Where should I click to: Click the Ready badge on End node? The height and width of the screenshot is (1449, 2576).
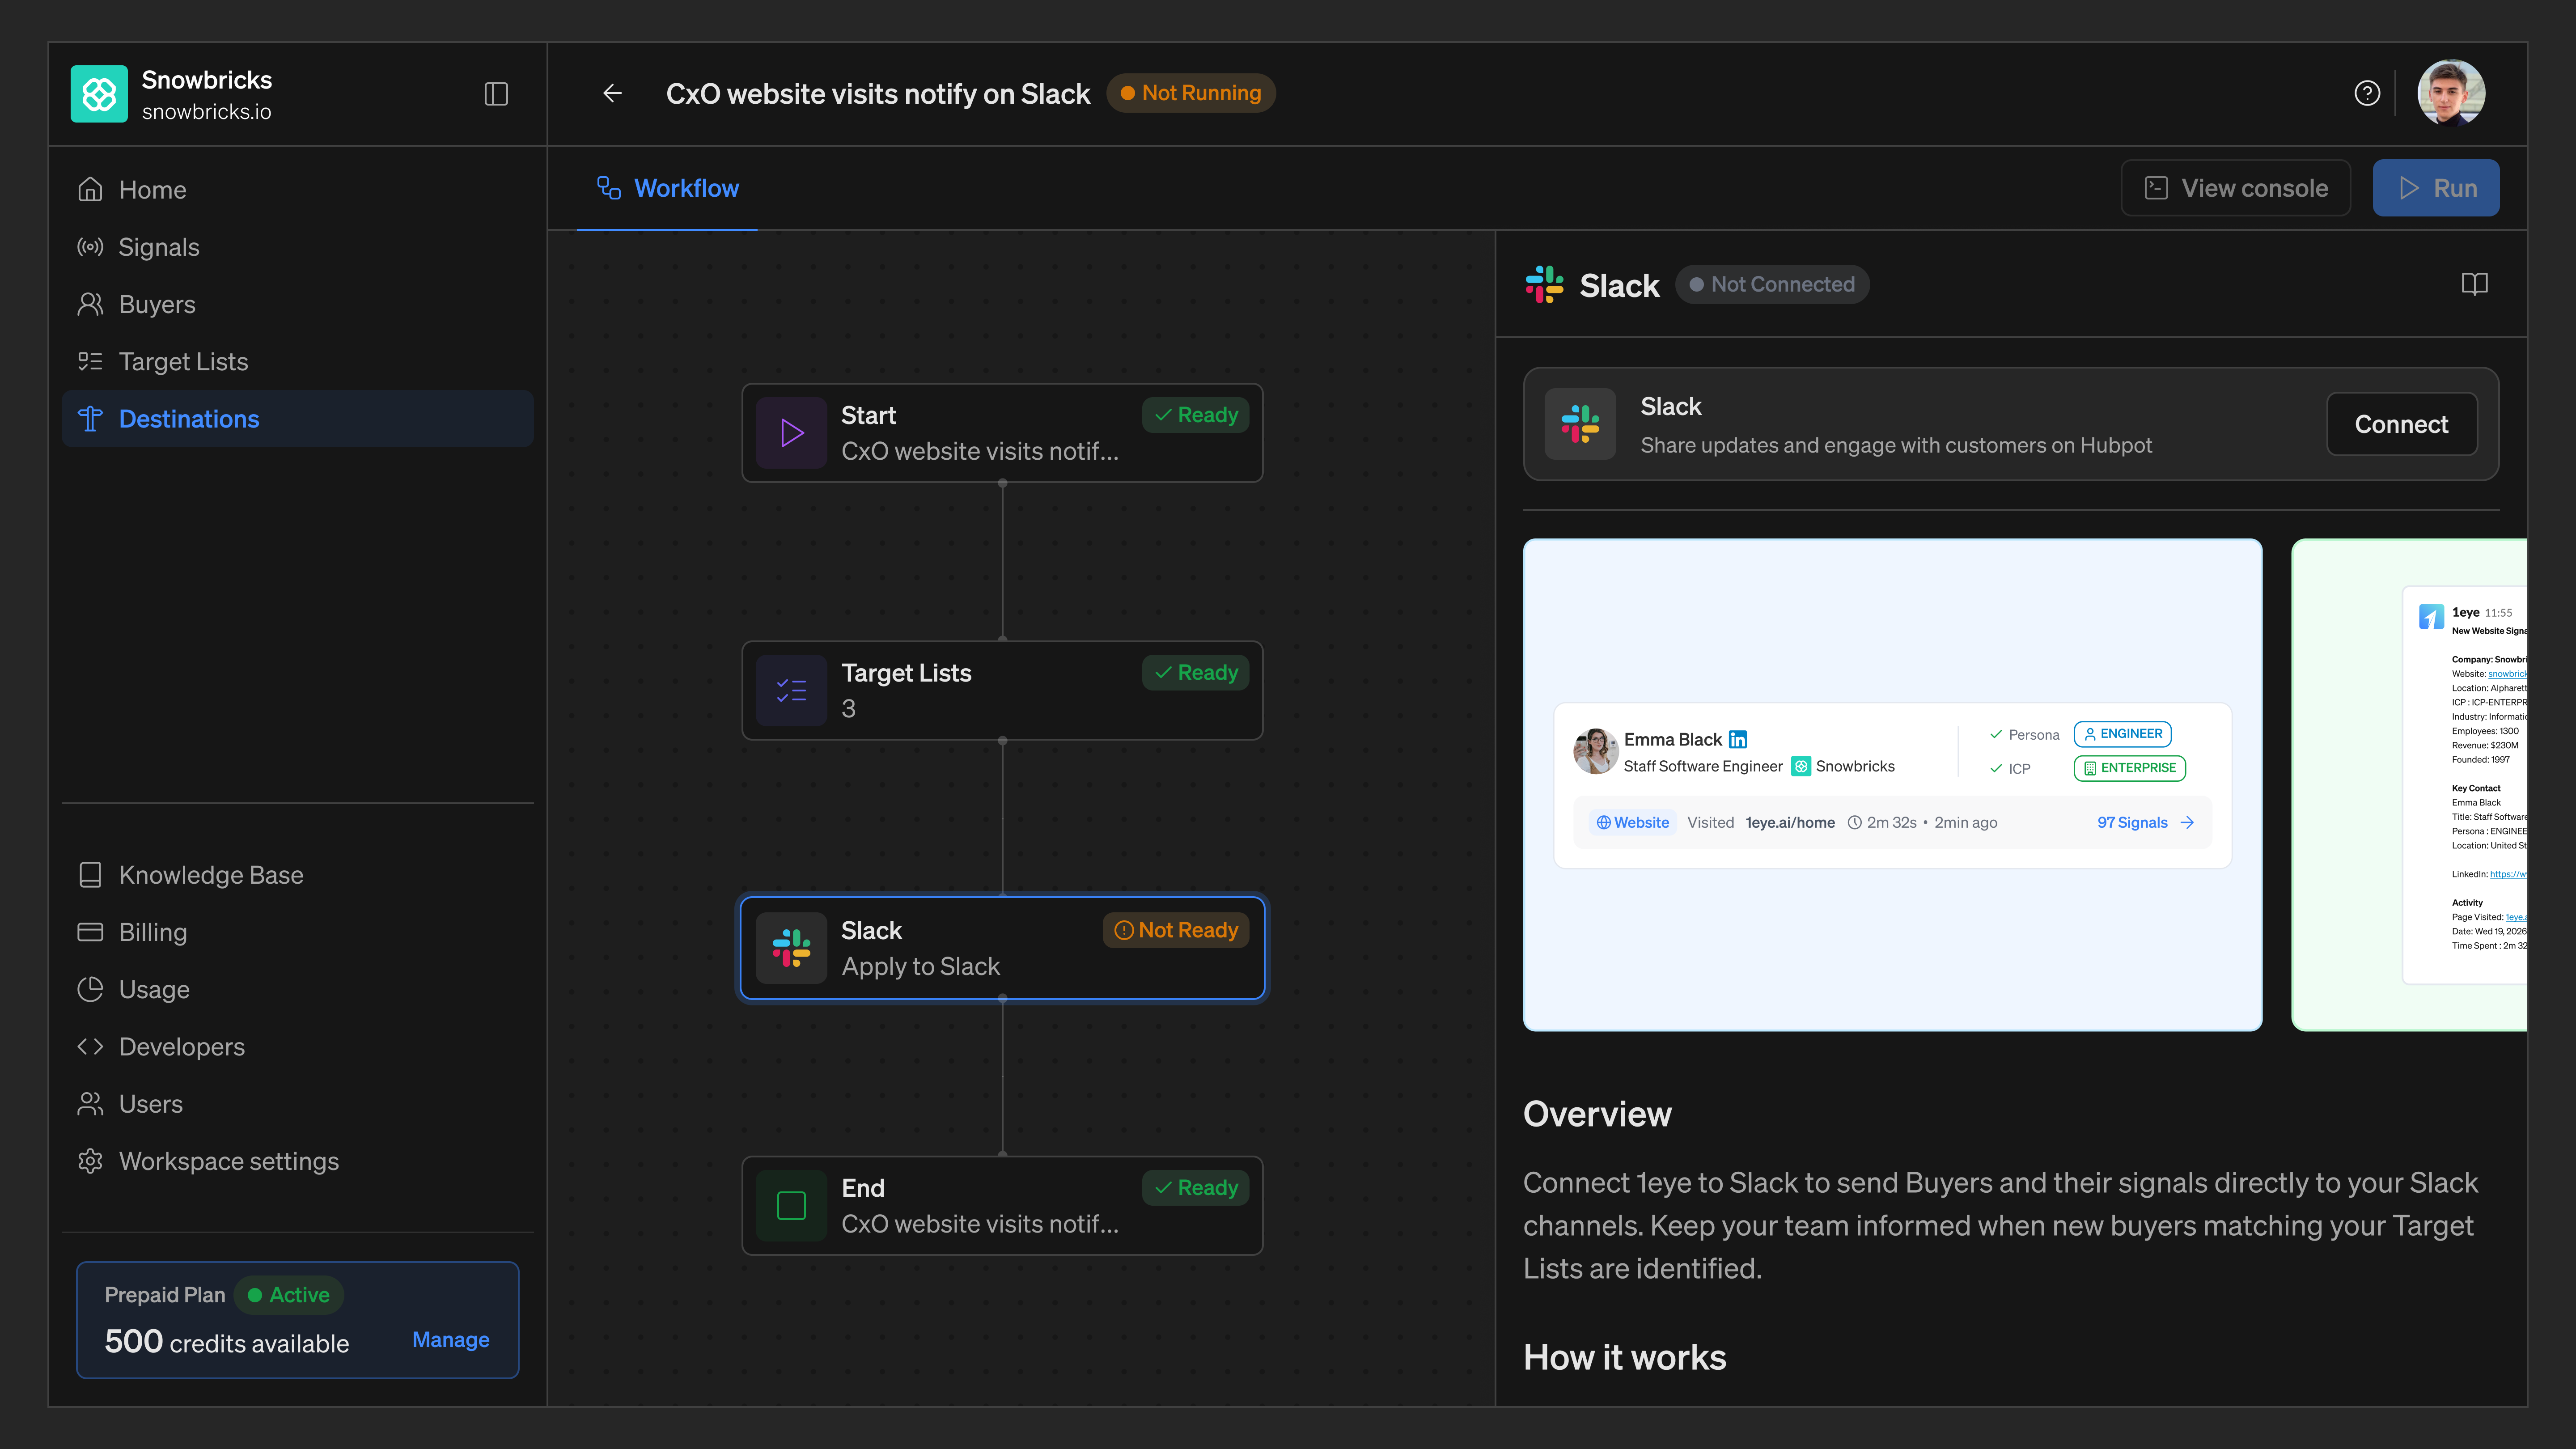point(1195,1188)
